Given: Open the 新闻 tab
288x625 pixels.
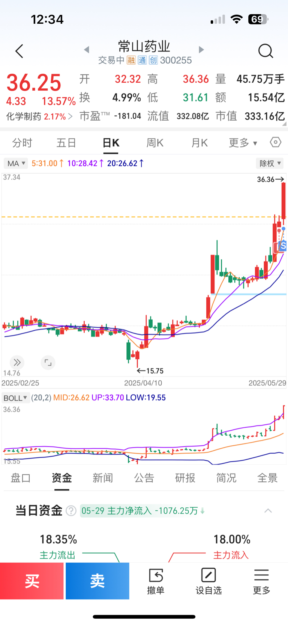Looking at the screenshot, I should 103,478.
